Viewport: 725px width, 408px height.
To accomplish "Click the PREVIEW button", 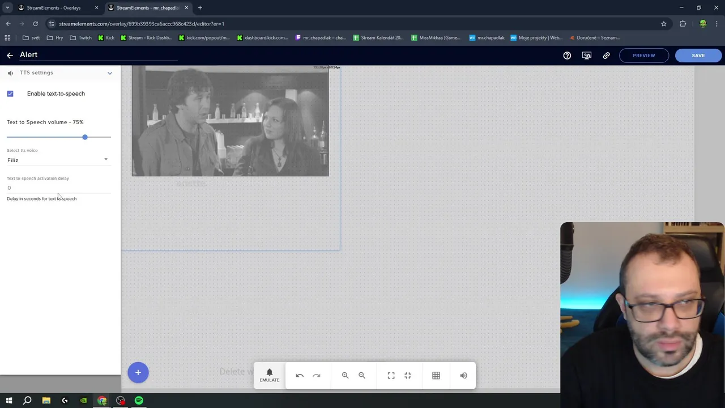I will 644,56.
